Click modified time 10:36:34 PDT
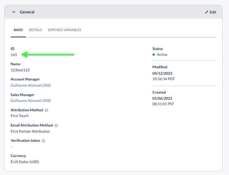The image size is (229, 175). point(163,79)
